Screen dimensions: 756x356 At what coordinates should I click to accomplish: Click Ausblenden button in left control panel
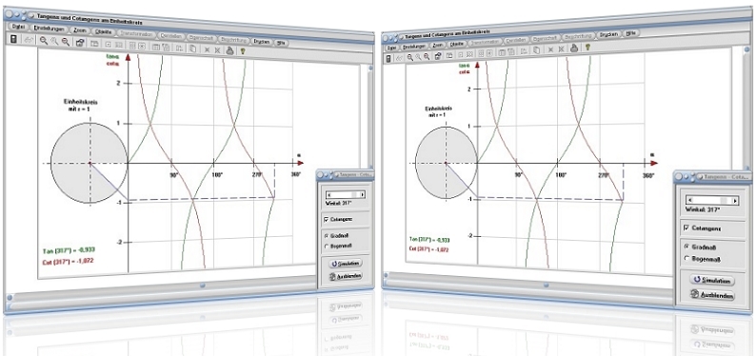pos(345,276)
